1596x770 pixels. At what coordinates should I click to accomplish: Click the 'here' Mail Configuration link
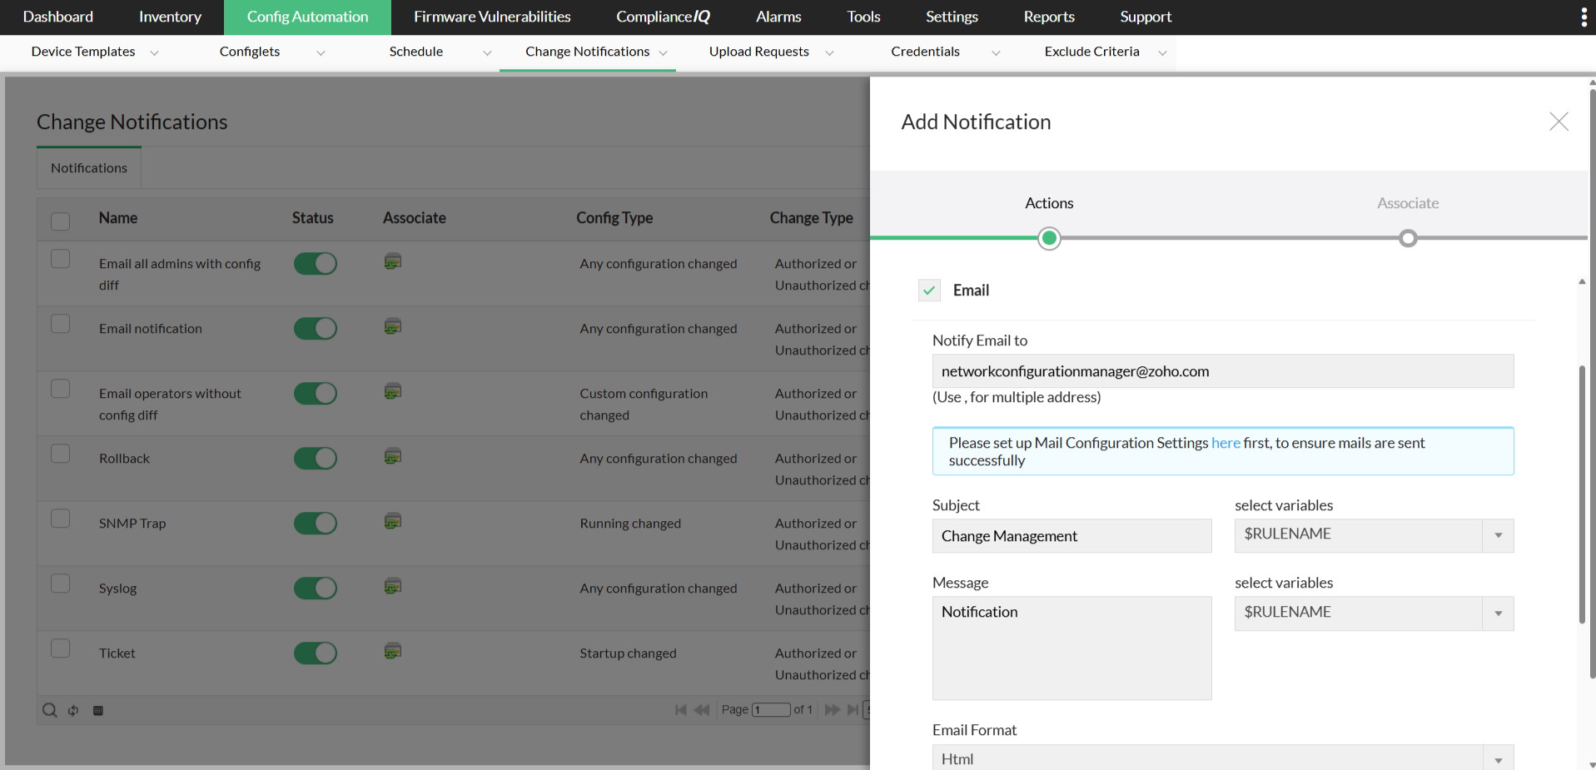[1226, 443]
